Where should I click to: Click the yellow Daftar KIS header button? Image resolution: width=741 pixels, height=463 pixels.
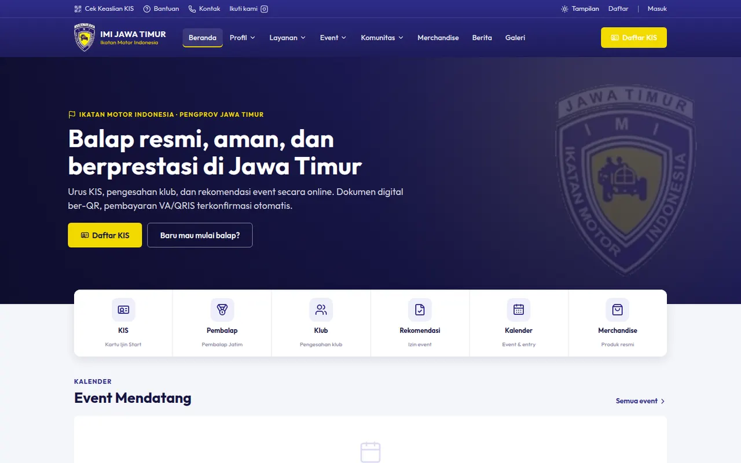point(634,38)
